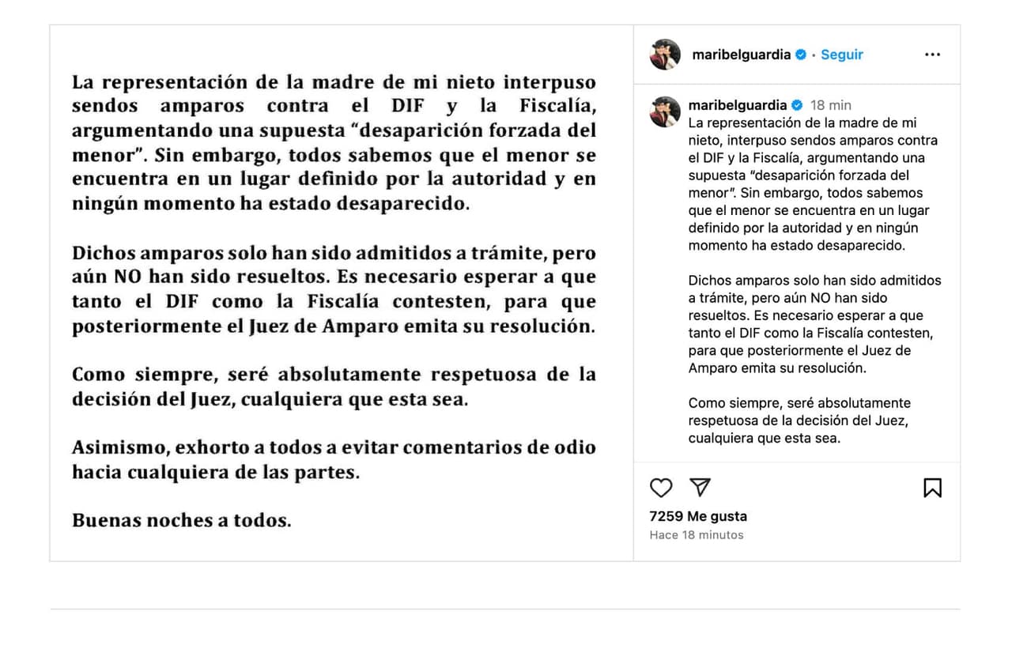
Task: Click the sidebar caption opening La representación paragraph
Action: [813, 184]
